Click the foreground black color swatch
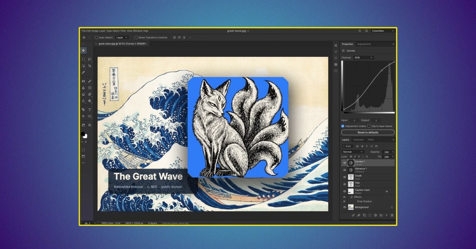 (x=83, y=134)
